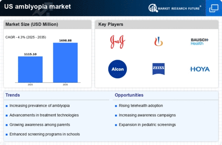Select 'Rising telehealth adoption' item
Viewport: 222px width, 145px height.
[x=141, y=106]
